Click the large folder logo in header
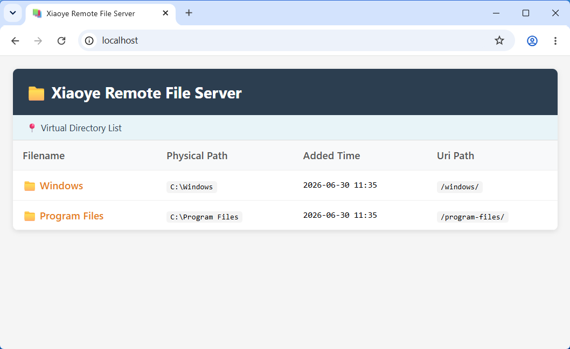The width and height of the screenshot is (570, 349). 36,93
